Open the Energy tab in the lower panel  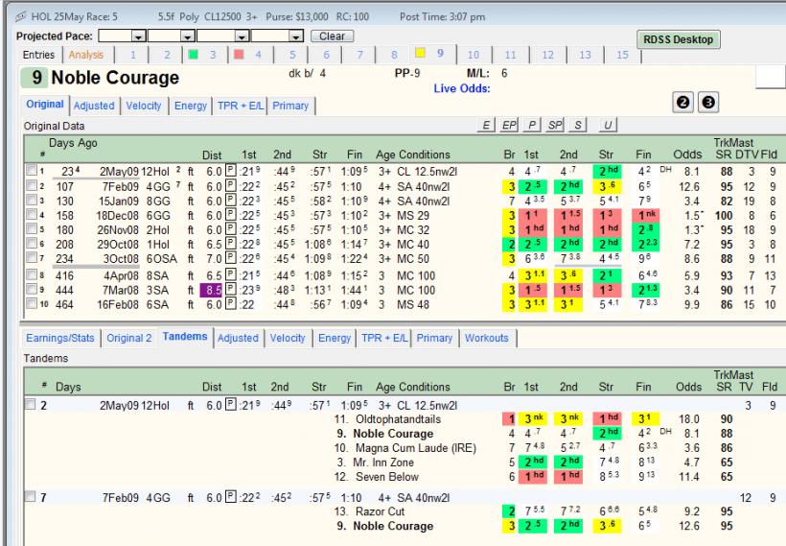click(x=335, y=338)
